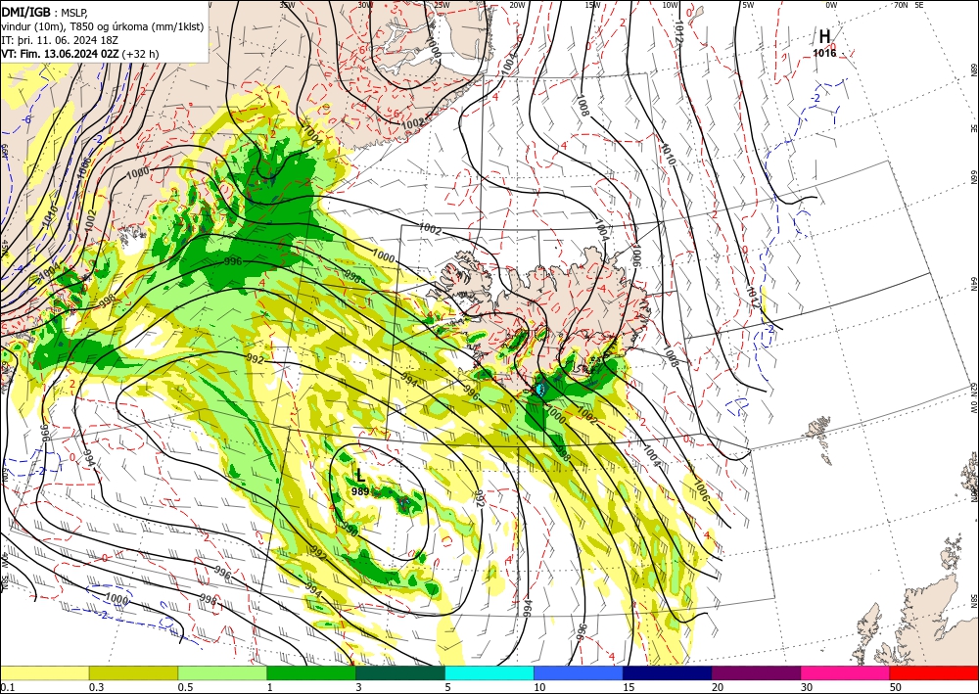The height and width of the screenshot is (694, 979).
Task: Click the '0.3' legend value label
Action: pos(96,687)
